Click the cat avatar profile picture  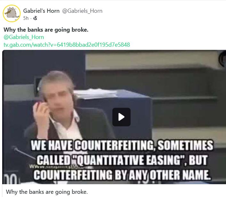(12, 13)
